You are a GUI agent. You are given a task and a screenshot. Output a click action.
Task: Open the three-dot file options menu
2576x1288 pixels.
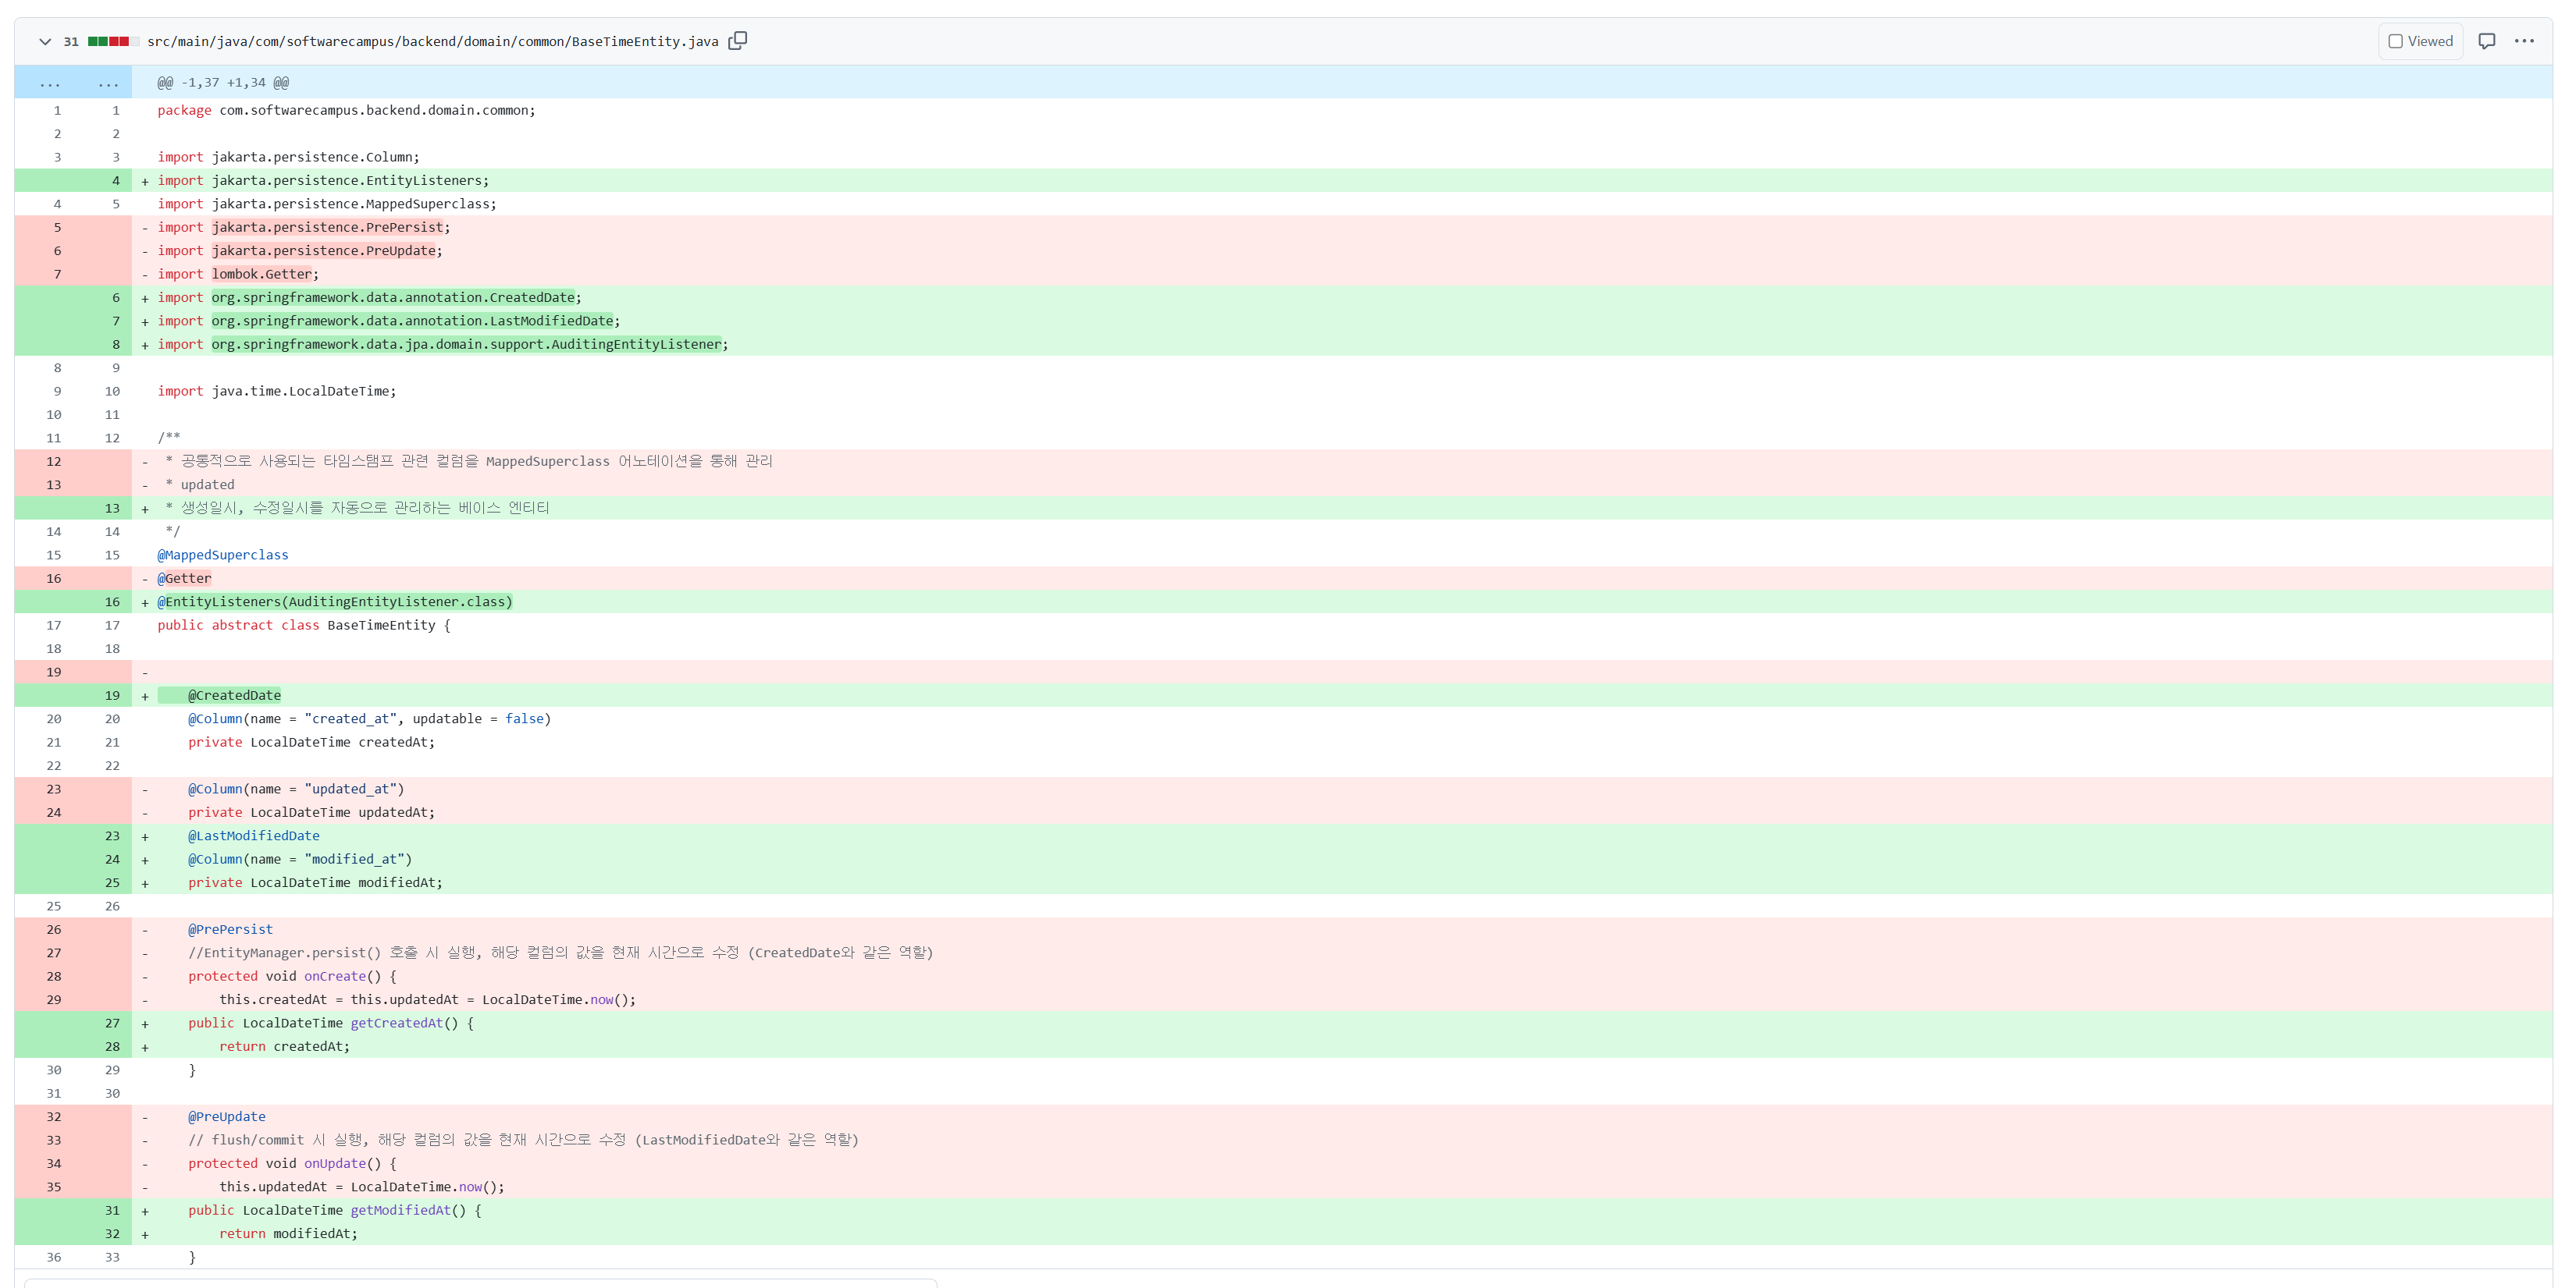tap(2524, 41)
